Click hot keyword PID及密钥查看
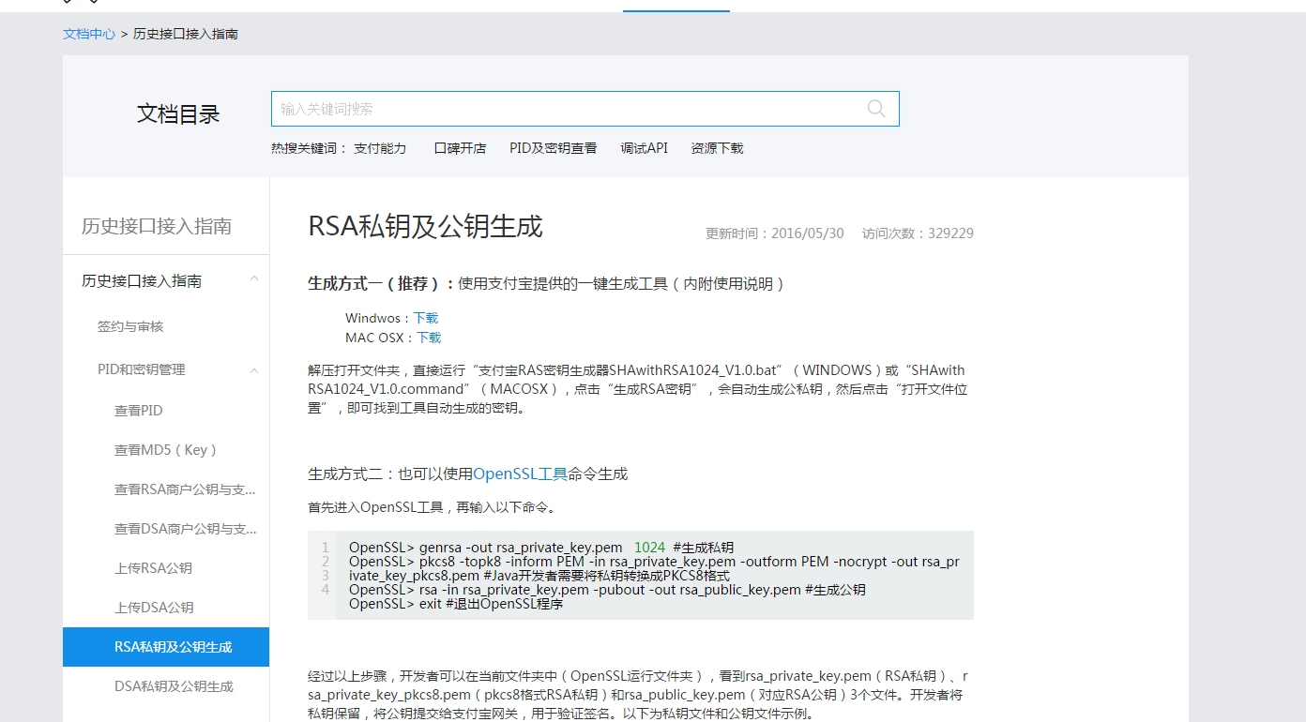Screen dimensions: 1306x722 (554, 148)
